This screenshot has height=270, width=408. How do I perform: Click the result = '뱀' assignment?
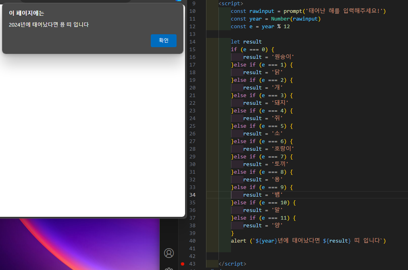pos(263,195)
